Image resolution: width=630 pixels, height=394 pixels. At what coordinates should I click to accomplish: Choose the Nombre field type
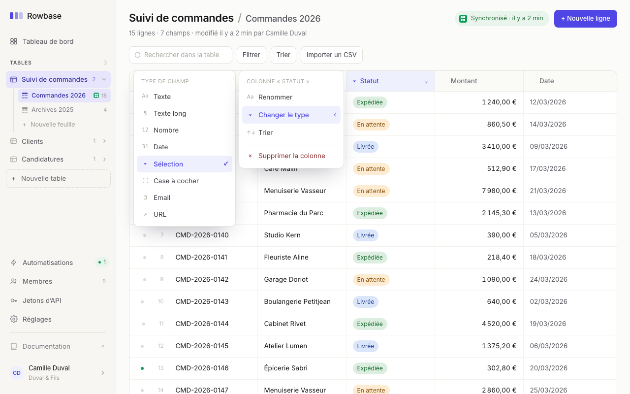(185, 130)
